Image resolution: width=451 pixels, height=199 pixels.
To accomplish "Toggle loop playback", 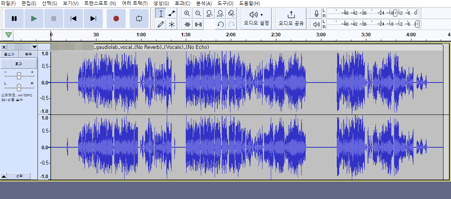I will (139, 19).
